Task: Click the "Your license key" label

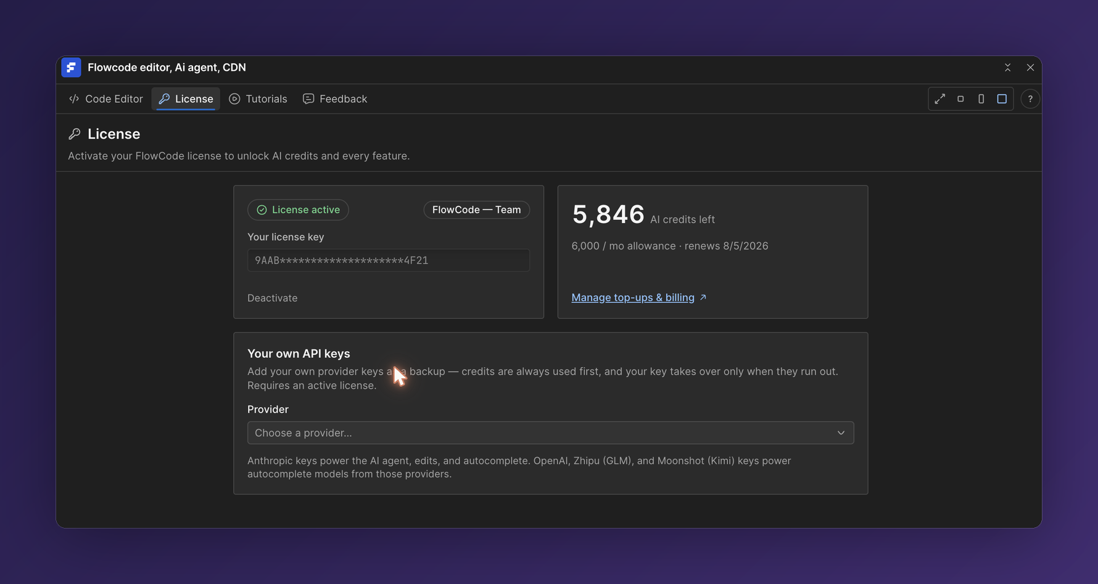Action: tap(286, 237)
